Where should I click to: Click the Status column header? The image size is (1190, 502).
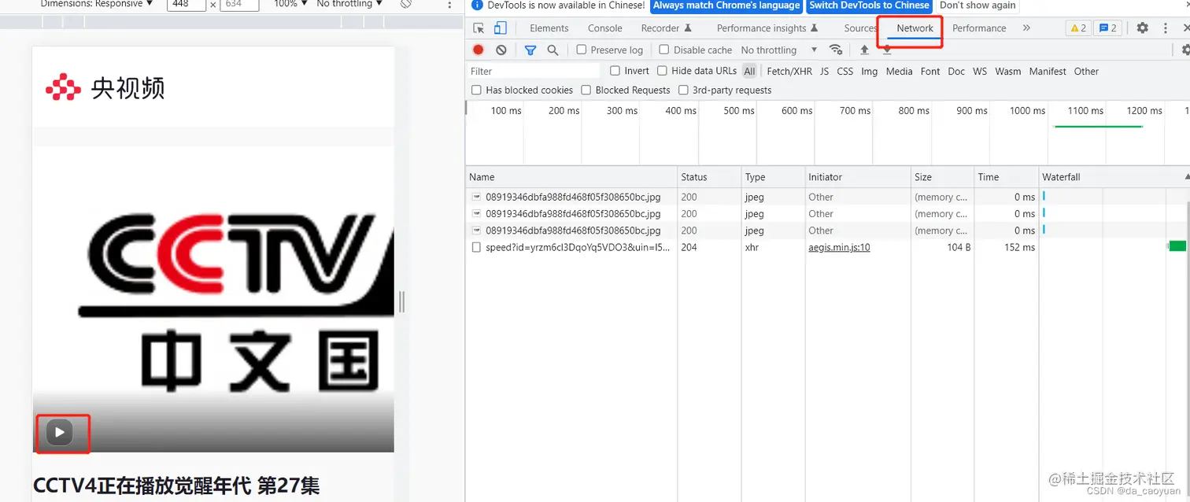tap(709, 177)
